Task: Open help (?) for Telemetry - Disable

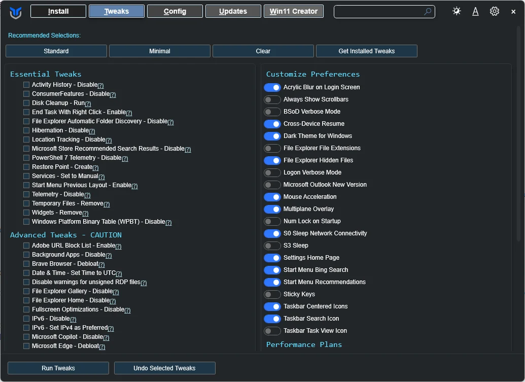Action: coord(87,195)
